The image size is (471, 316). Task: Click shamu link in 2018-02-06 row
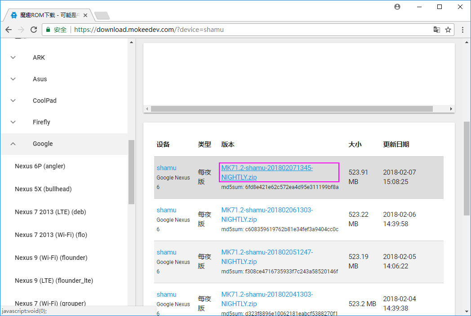[x=166, y=210]
